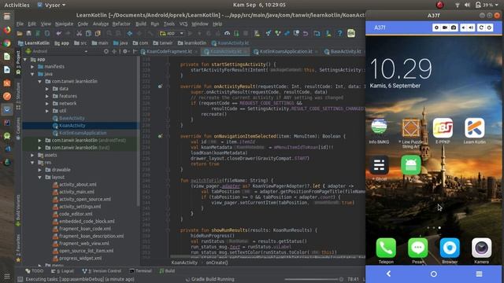Click the project panel settings gear icon

(125, 51)
